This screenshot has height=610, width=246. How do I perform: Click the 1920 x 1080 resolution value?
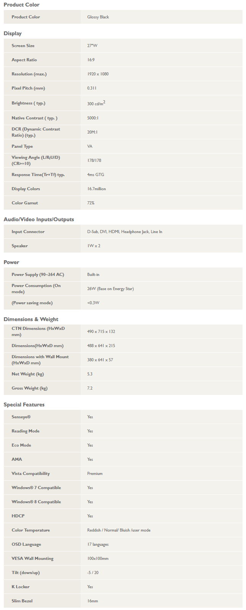(x=98, y=74)
